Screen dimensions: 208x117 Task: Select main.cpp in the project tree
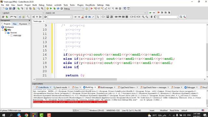pyautogui.click(x=17, y=35)
